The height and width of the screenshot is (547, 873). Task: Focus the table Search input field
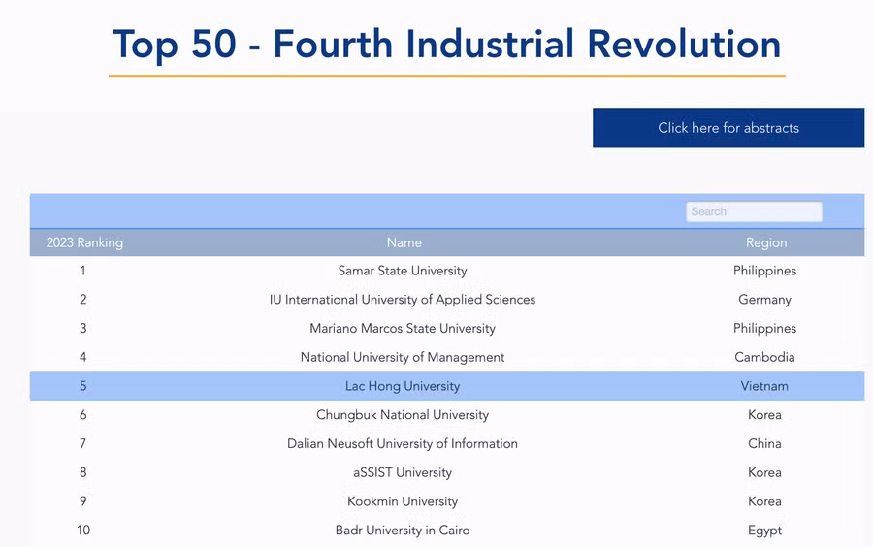click(x=754, y=211)
